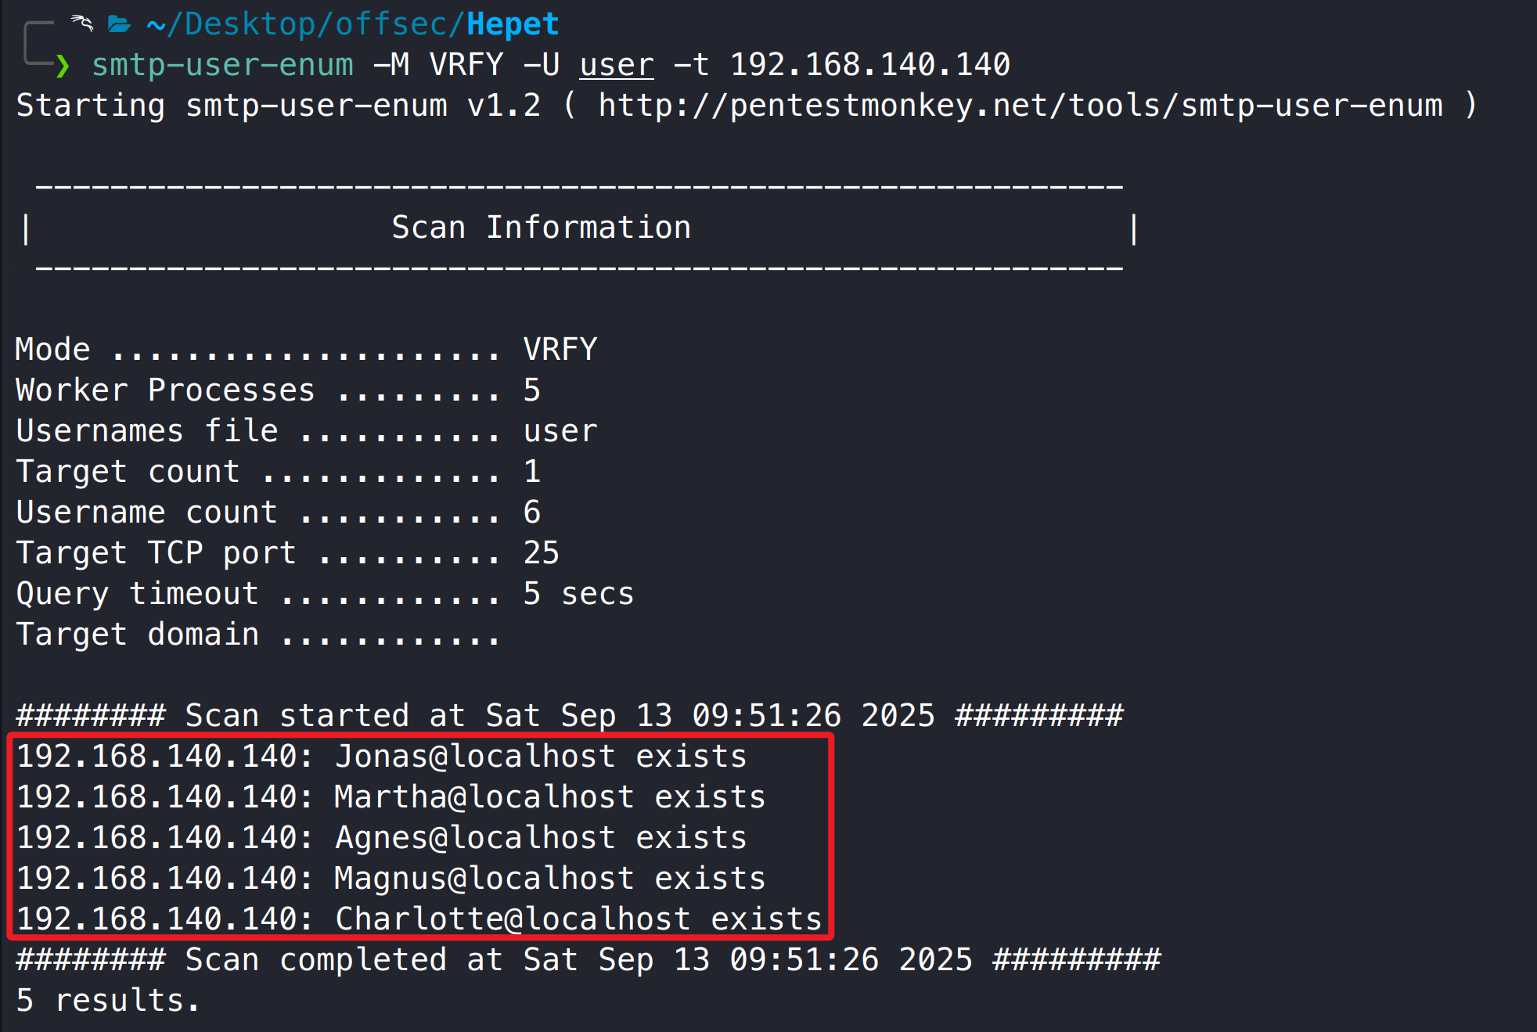
Task: Click the Query timeout 5 secs value
Action: (x=578, y=594)
